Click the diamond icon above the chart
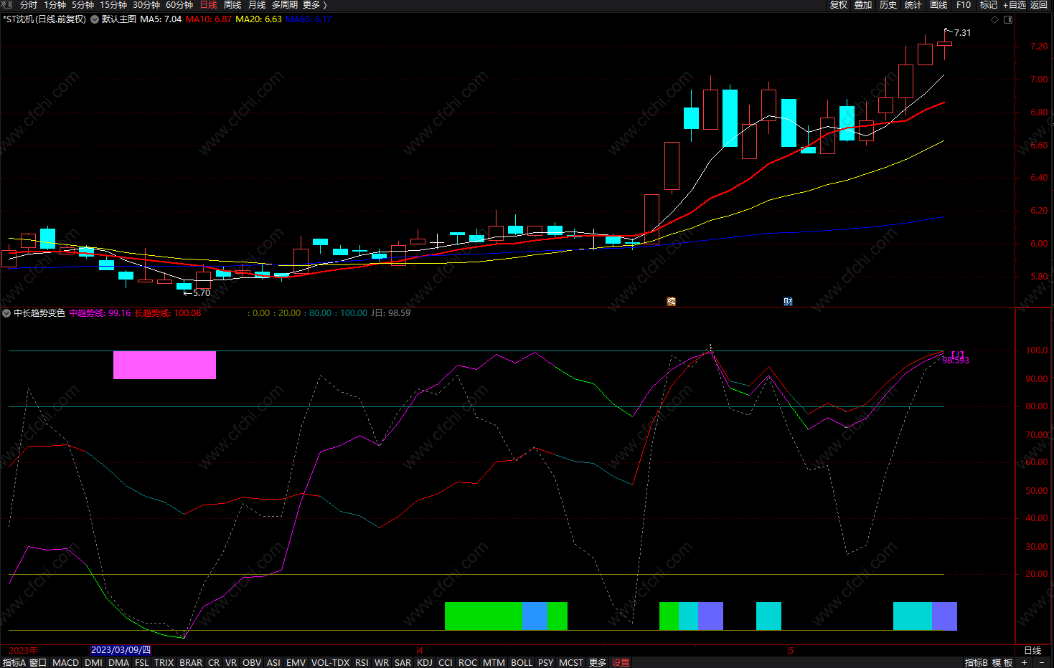1054x668 pixels. pos(994,19)
